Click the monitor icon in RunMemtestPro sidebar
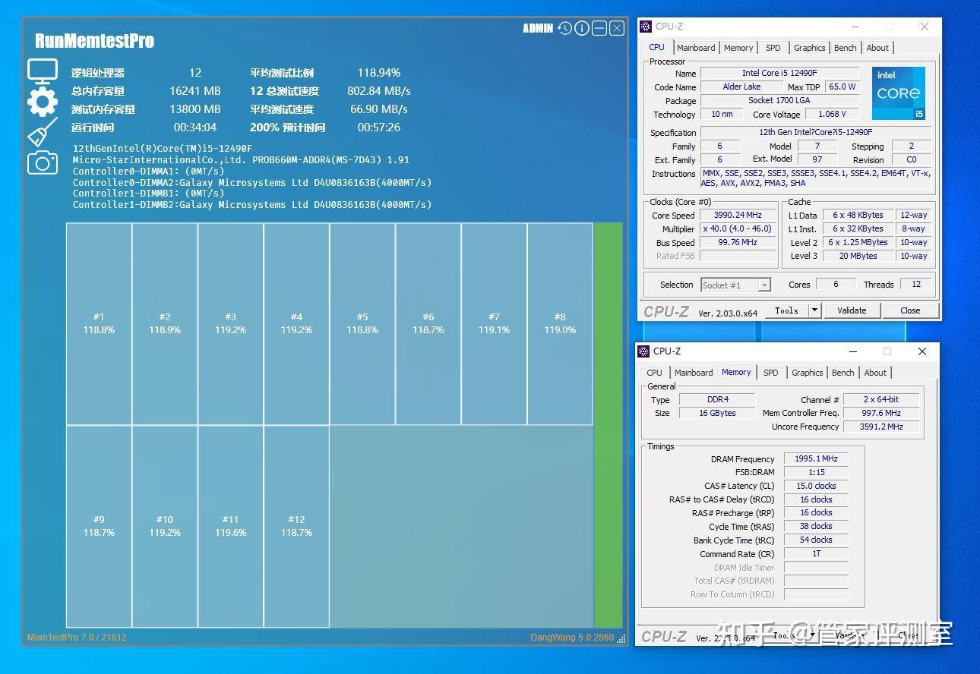 pos(43,72)
